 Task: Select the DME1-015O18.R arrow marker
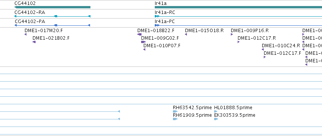(186, 34)
